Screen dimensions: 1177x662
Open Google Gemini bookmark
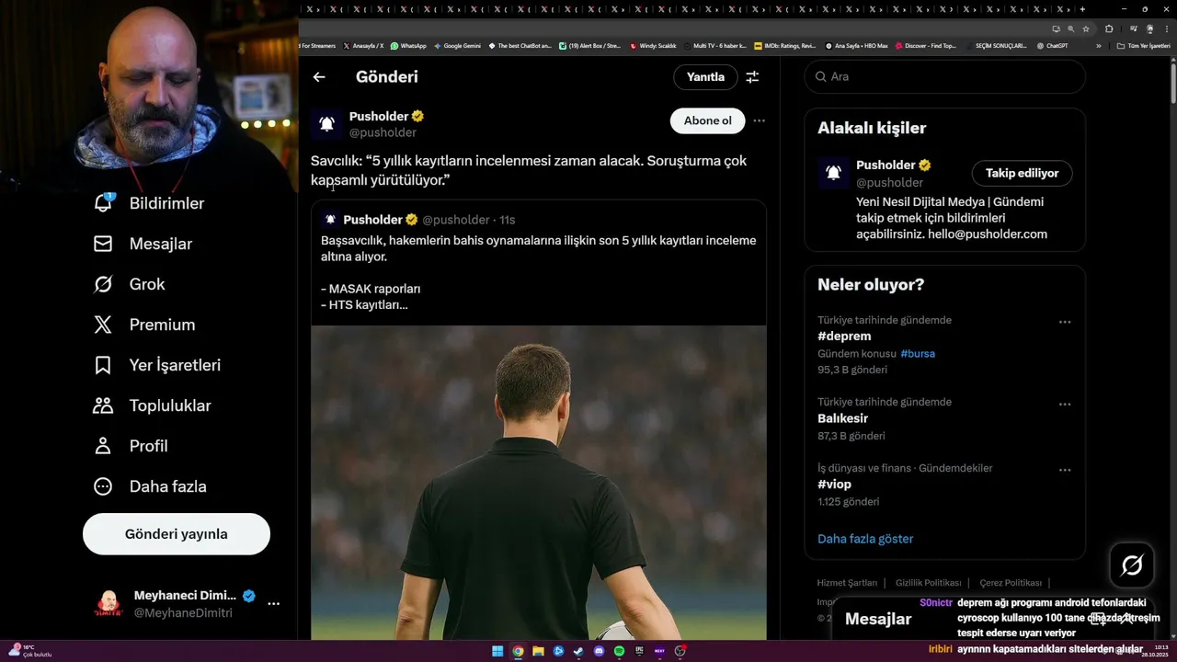click(457, 45)
